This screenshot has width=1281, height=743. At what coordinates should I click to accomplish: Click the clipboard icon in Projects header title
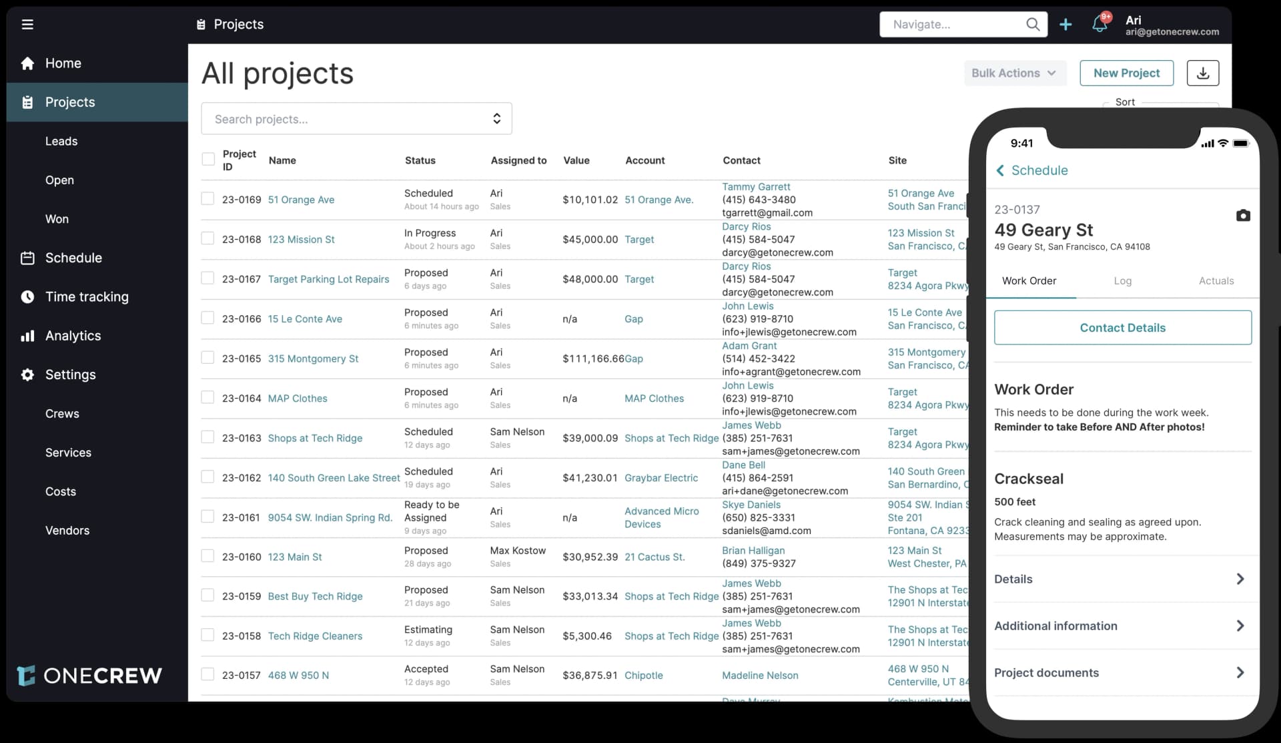click(x=201, y=25)
